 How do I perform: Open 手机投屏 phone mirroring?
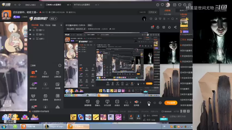click(x=107, y=103)
